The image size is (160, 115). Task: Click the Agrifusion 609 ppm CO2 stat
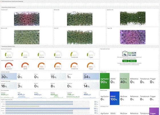coord(9,95)
